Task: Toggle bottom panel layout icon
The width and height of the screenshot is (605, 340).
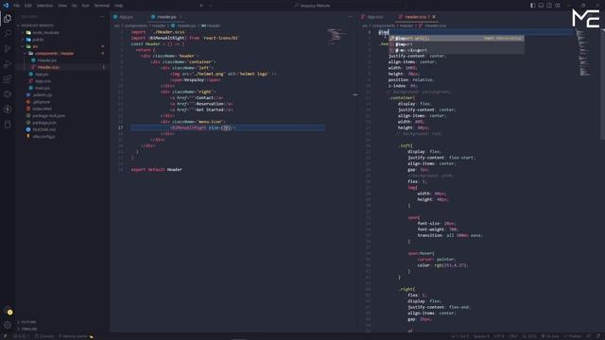Action: coord(541,6)
